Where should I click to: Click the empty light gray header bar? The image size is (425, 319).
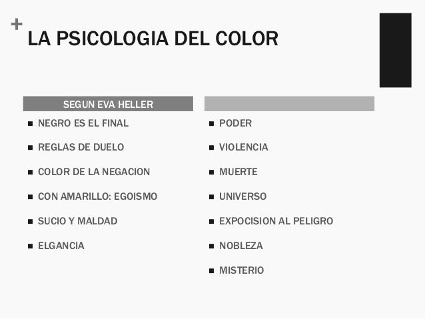click(x=289, y=104)
